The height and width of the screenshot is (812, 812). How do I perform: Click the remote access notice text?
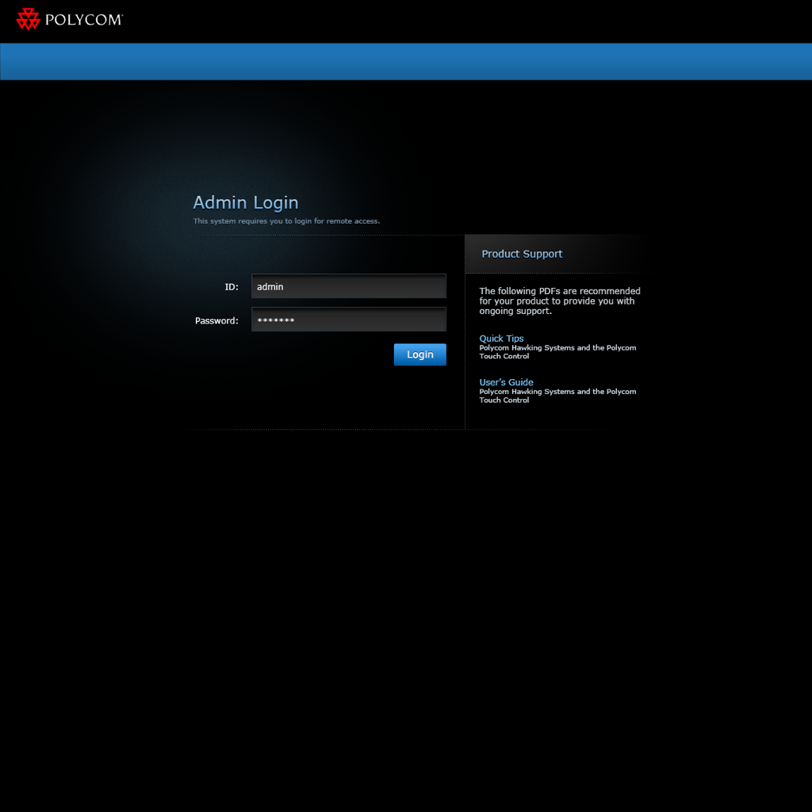coord(286,220)
